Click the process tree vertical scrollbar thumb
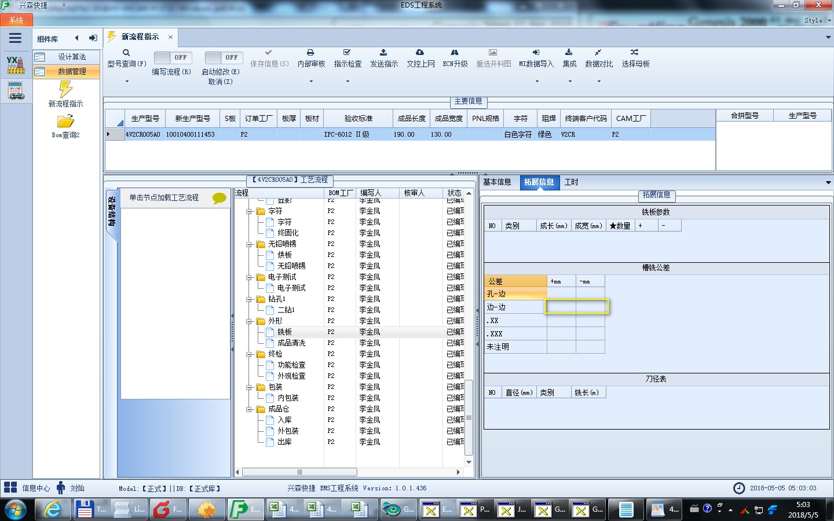Screen dimensions: 834x521 pos(469,417)
